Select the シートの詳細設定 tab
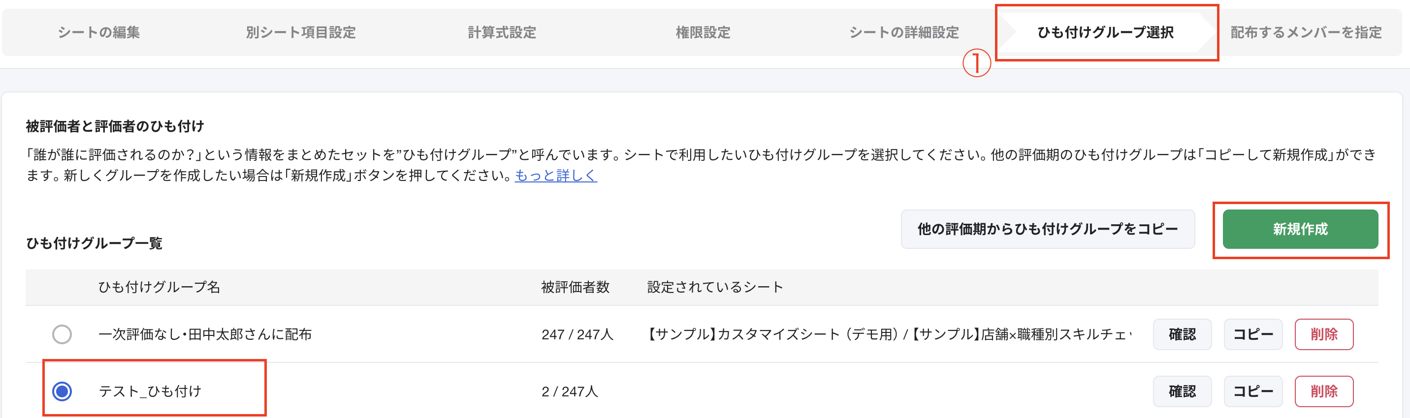 (904, 32)
